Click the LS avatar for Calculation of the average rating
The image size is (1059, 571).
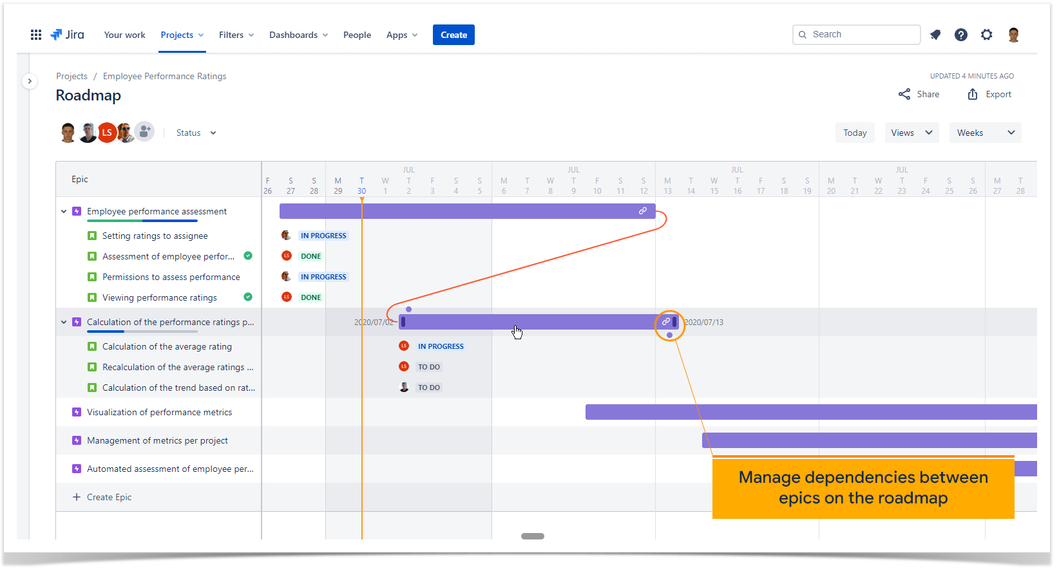tap(404, 346)
